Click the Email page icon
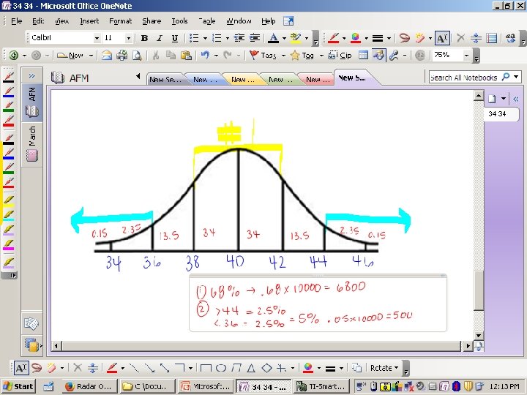 coord(107,55)
